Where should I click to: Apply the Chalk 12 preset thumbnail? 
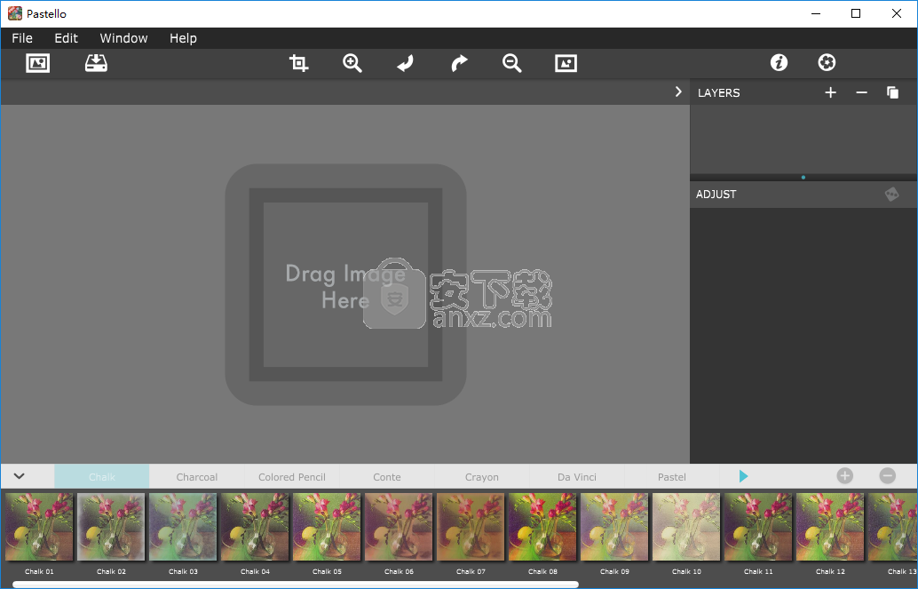(x=831, y=526)
